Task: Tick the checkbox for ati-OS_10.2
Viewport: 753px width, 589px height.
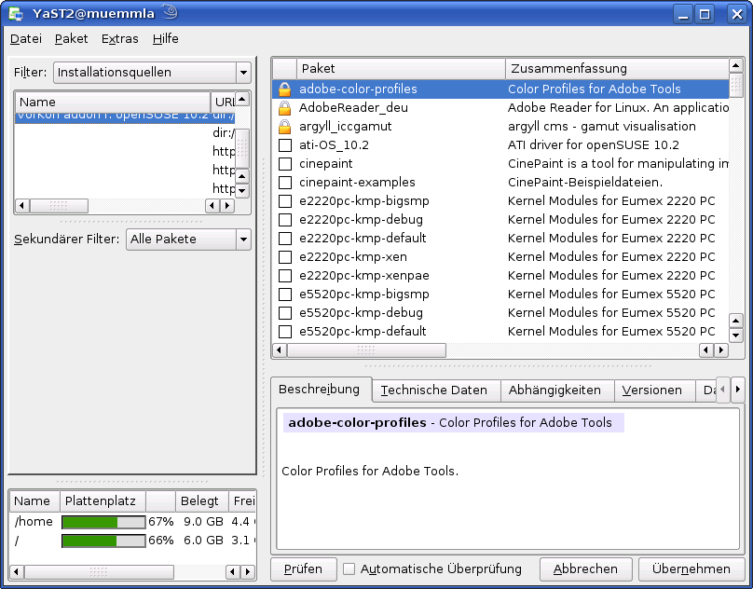Action: (285, 145)
